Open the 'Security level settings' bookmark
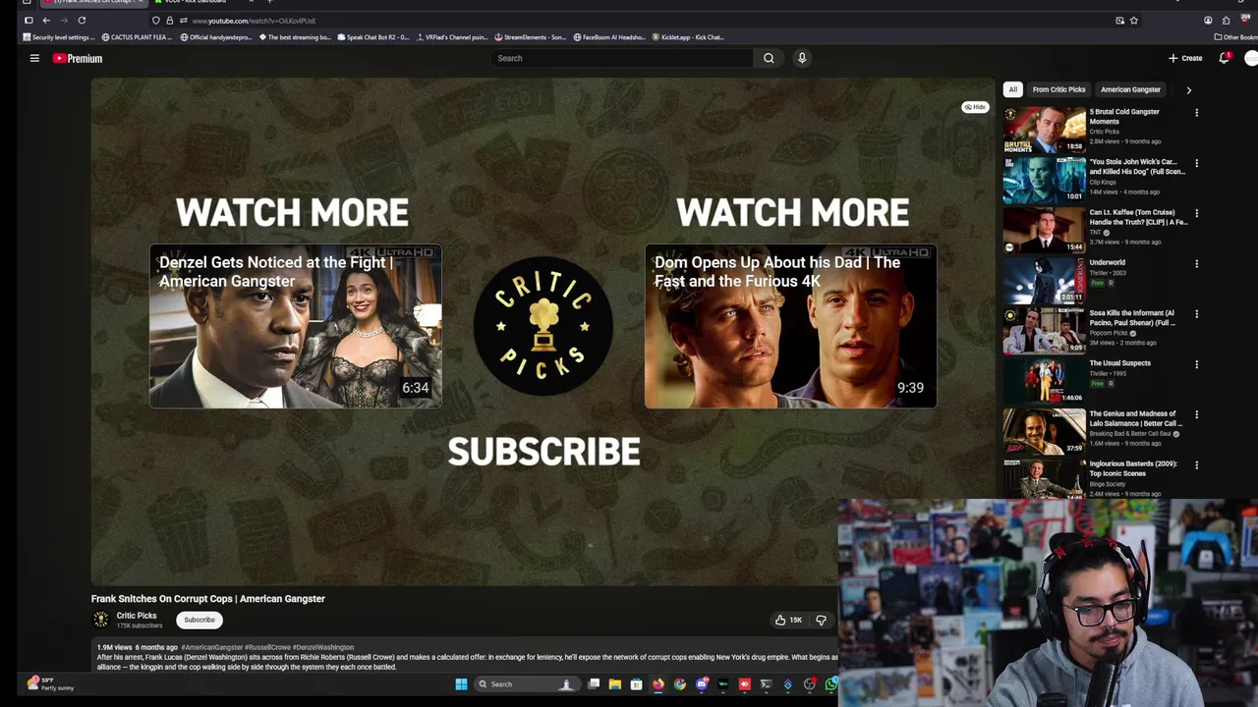Viewport: 1258px width, 707px height. pyautogui.click(x=58, y=37)
